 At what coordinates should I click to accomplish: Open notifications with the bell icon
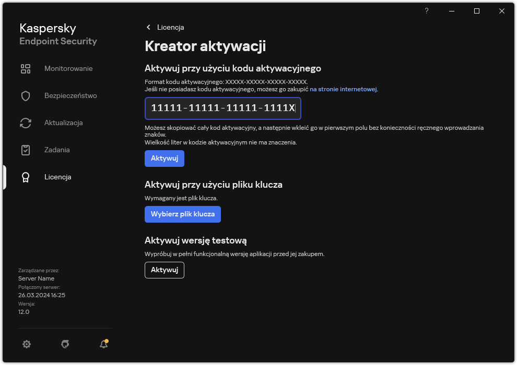(x=103, y=344)
